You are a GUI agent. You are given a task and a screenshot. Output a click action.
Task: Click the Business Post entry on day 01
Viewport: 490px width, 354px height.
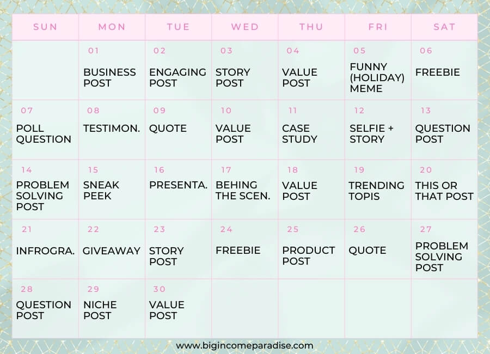109,77
